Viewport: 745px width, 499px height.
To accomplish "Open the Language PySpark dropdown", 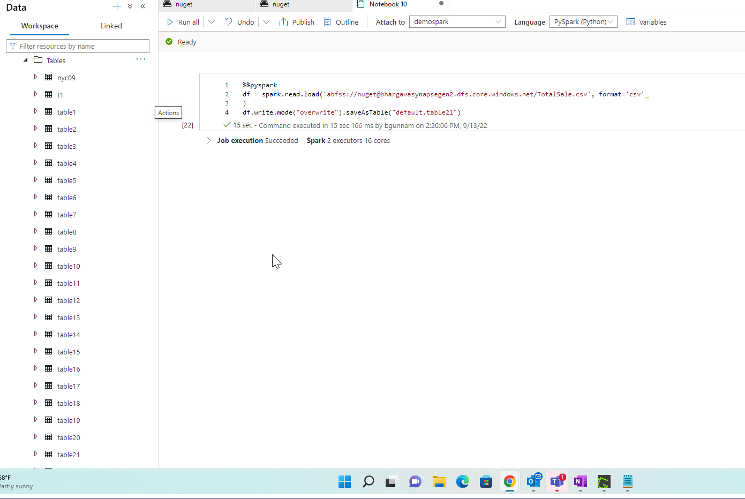I will (583, 22).
